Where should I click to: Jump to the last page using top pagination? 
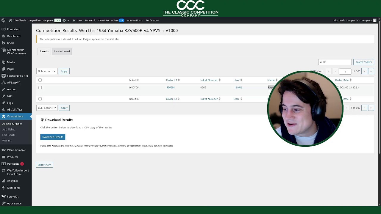(371, 71)
